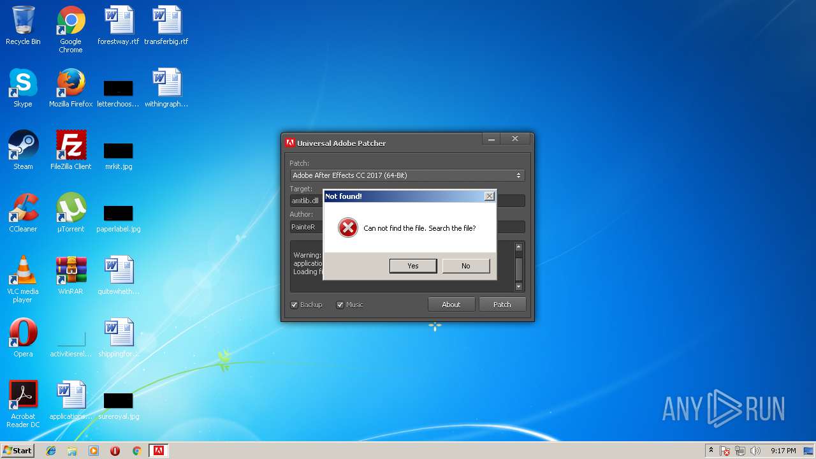The image size is (816, 459).
Task: Toggle the Music checkbox
Action: coord(340,305)
